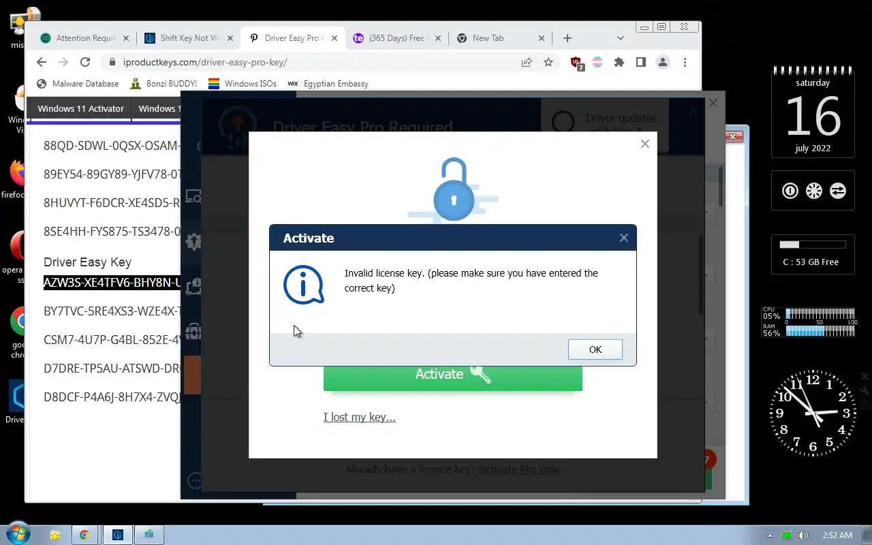View site info via lock icon
This screenshot has width=872, height=545.
112,62
